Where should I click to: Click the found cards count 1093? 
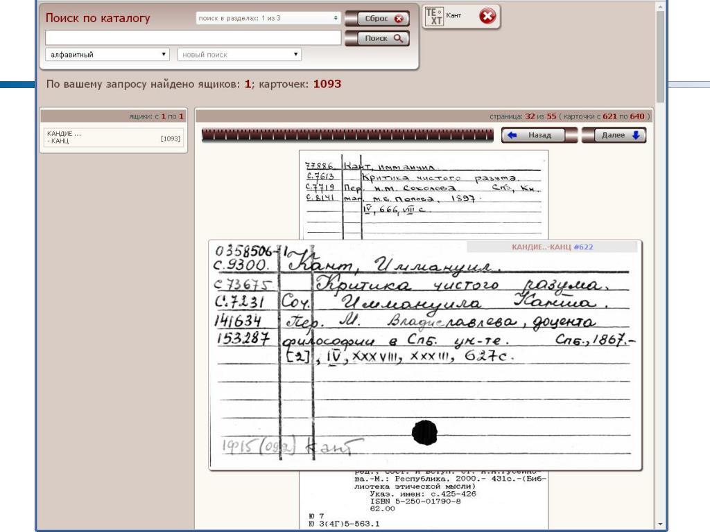pyautogui.click(x=327, y=84)
